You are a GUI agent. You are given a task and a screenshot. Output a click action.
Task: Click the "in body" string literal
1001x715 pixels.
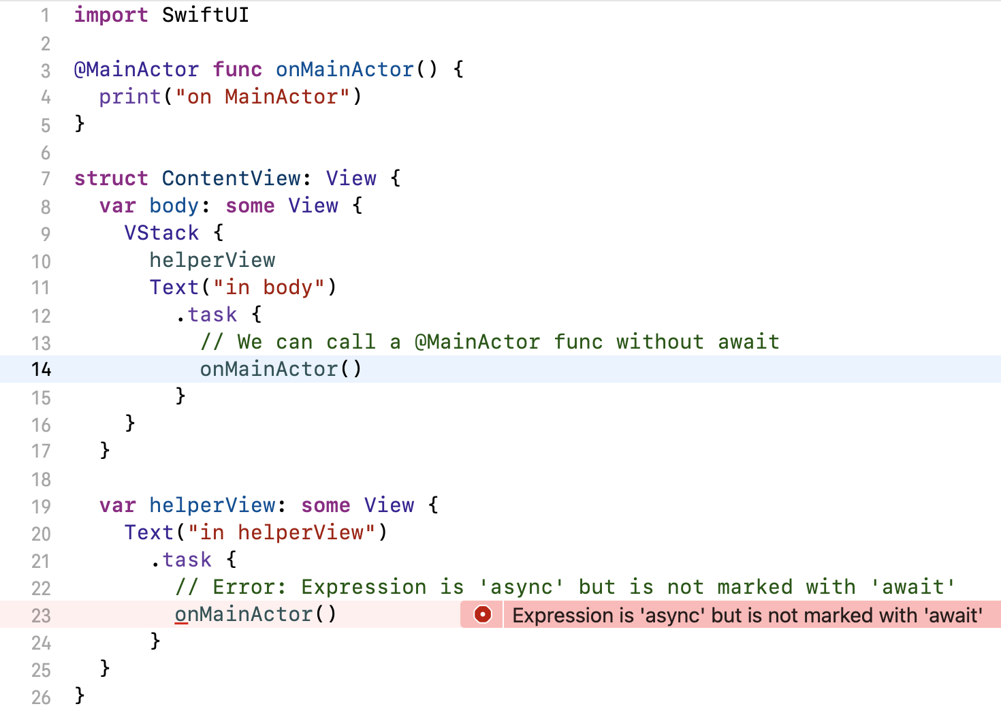coord(268,287)
